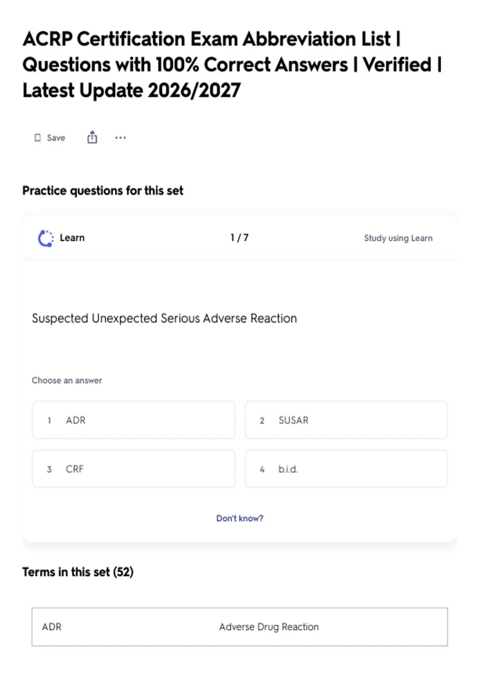Select the Save label text
479x679 pixels.
pos(56,138)
